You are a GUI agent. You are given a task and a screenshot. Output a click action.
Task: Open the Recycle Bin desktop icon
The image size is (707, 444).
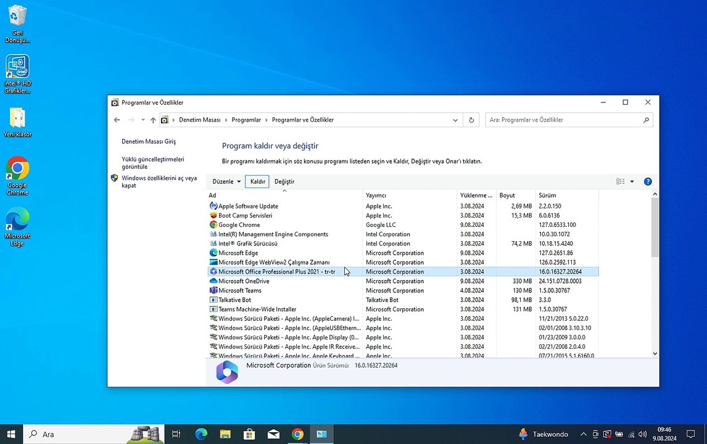click(17, 23)
